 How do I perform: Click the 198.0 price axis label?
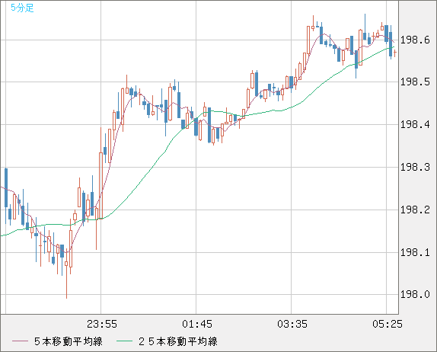pyautogui.click(x=415, y=294)
